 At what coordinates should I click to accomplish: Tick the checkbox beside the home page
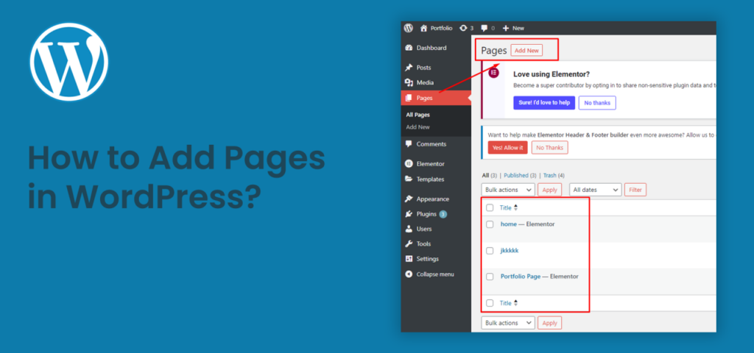[x=490, y=224]
